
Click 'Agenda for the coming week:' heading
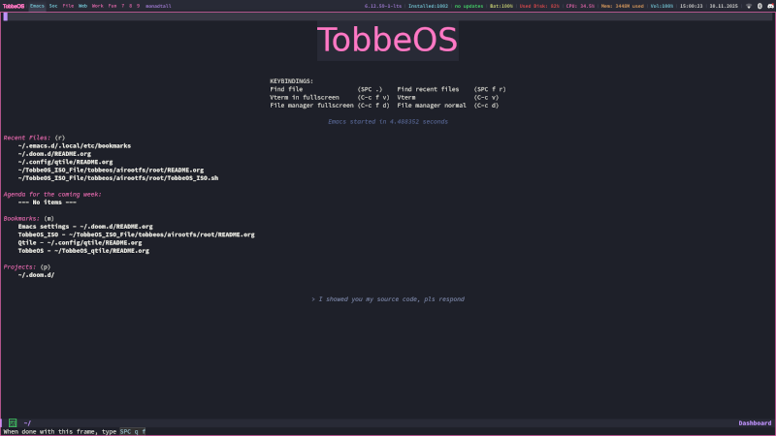pyautogui.click(x=52, y=195)
